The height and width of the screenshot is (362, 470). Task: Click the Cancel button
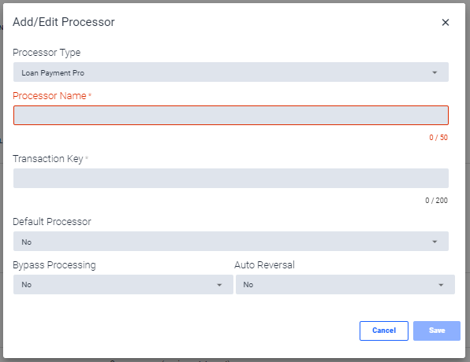(384, 331)
